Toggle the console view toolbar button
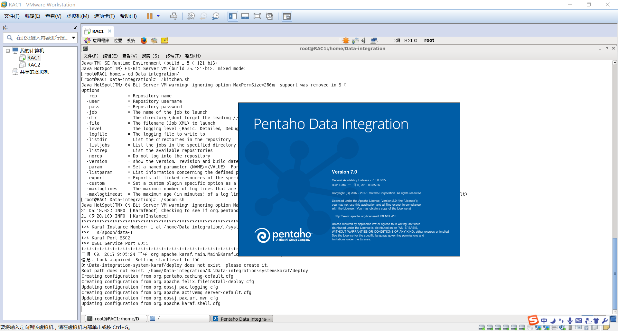 pos(287,16)
